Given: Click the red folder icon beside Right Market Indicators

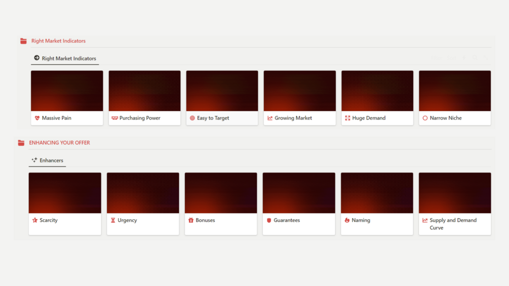Looking at the screenshot, I should point(23,41).
